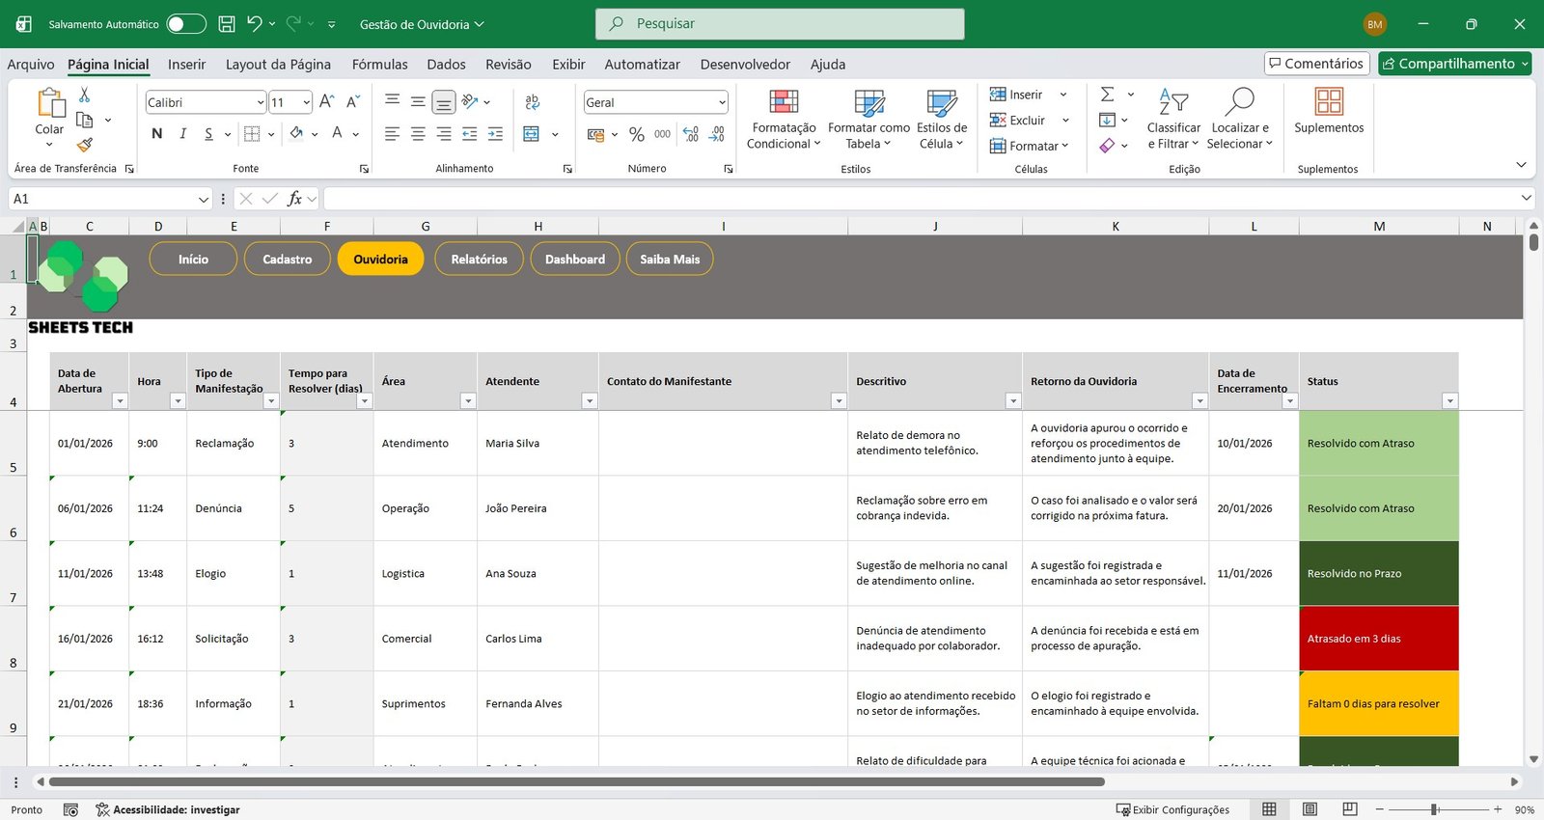Click the zoom slider handle

pos(1435,809)
